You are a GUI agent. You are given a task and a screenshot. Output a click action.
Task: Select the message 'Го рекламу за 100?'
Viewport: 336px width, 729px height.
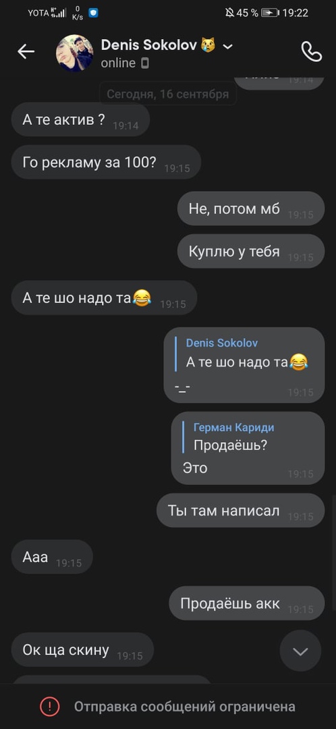(106, 162)
